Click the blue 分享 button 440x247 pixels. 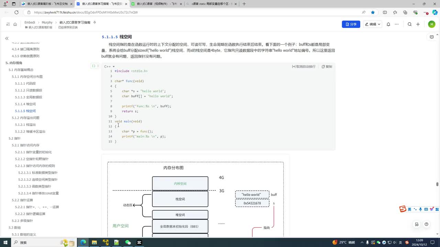[351, 24]
